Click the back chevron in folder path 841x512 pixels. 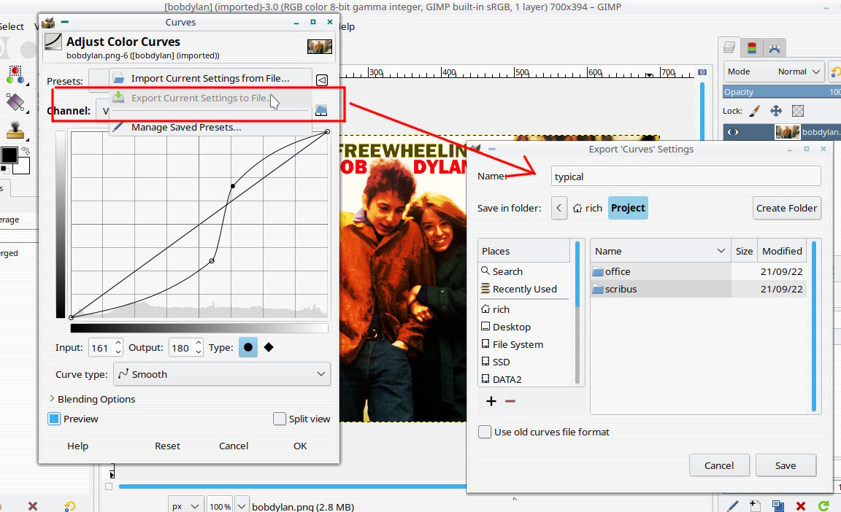click(x=559, y=208)
